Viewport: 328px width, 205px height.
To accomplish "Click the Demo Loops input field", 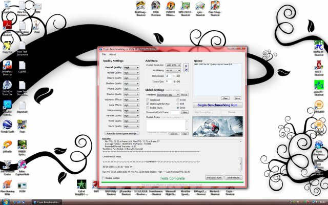I will pyautogui.click(x=169, y=76).
